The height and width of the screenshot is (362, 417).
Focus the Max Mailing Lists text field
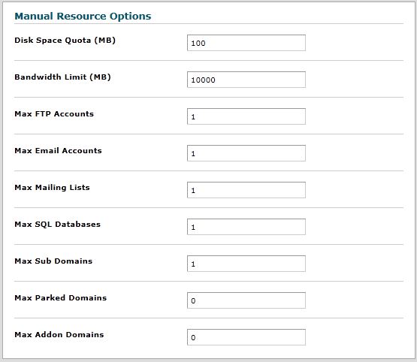tap(246, 190)
